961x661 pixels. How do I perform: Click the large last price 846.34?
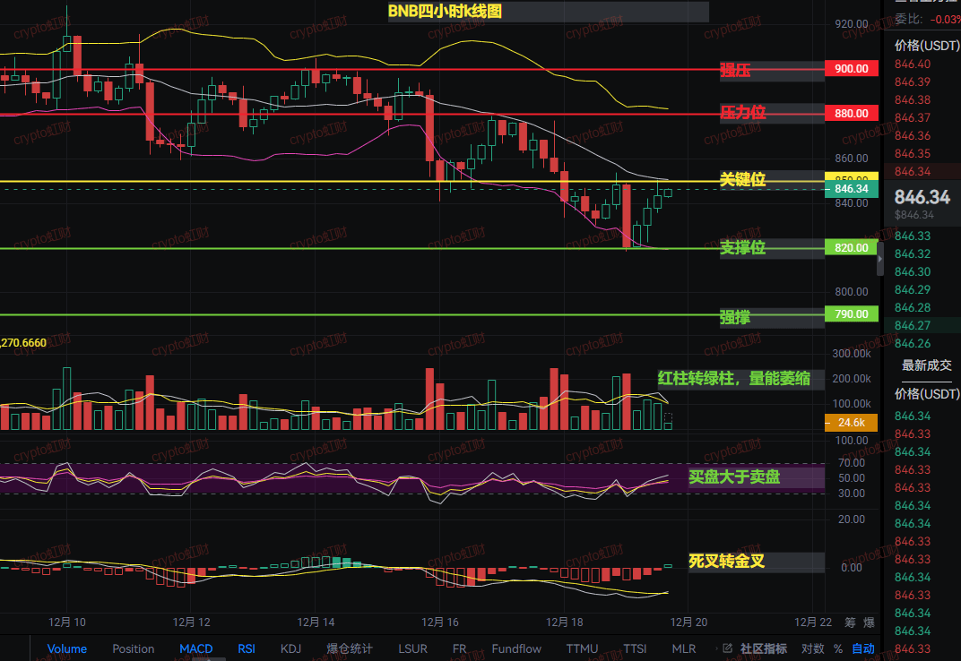[x=922, y=197]
